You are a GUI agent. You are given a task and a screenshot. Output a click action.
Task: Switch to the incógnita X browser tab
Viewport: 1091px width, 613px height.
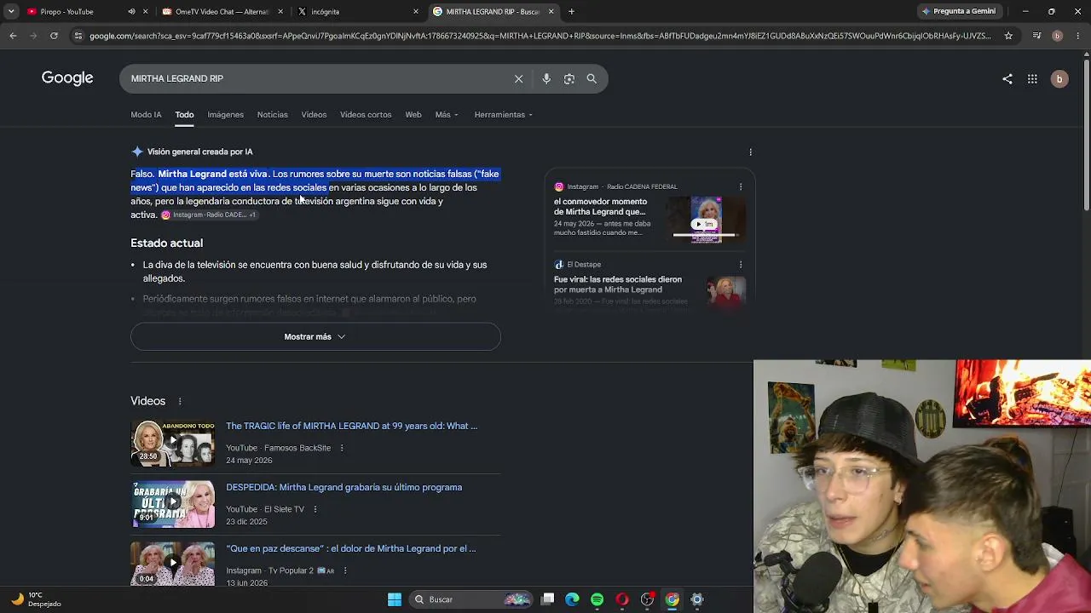point(356,12)
